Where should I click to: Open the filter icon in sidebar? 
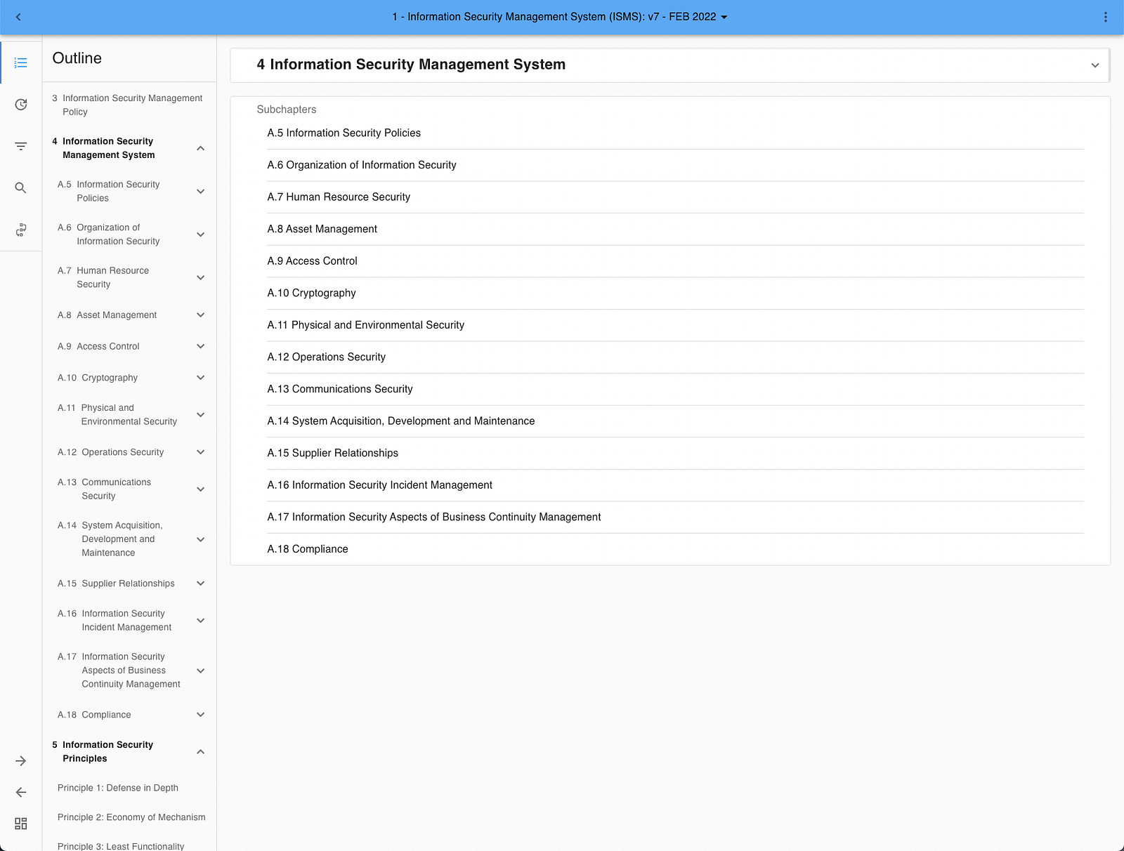point(21,146)
